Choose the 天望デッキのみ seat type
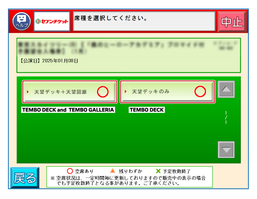The width and height of the screenshot is (257, 199). [x=159, y=92]
